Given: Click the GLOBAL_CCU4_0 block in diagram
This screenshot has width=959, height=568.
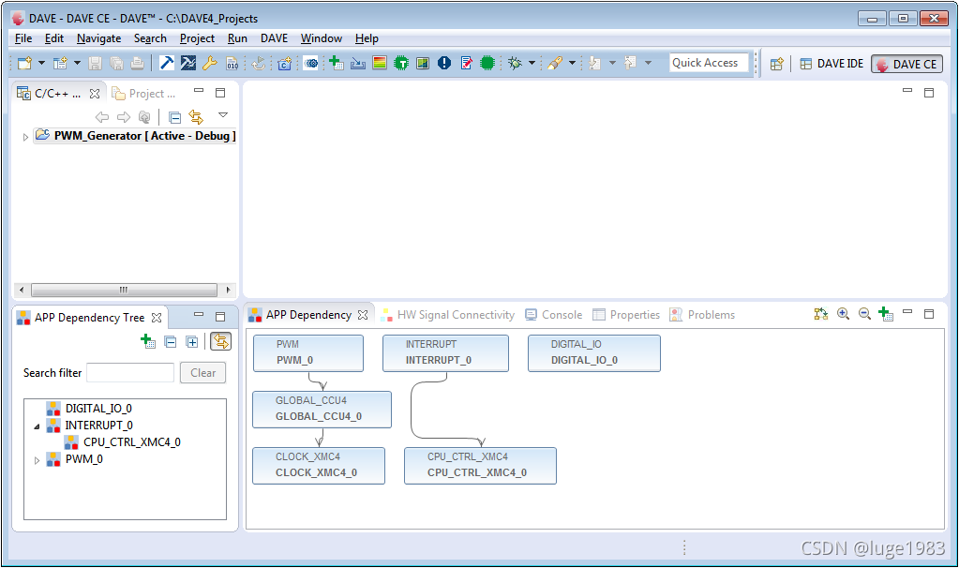Looking at the screenshot, I should tap(322, 409).
